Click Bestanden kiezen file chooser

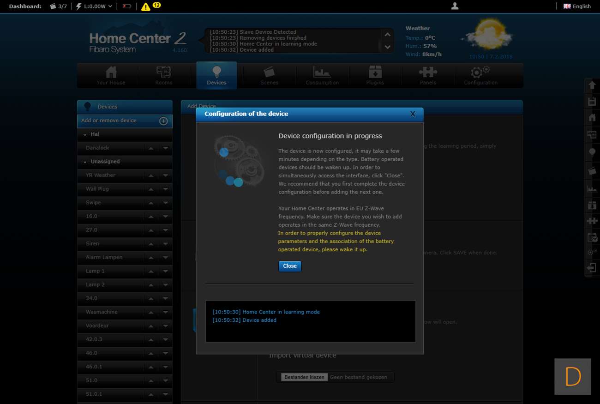[x=304, y=377]
